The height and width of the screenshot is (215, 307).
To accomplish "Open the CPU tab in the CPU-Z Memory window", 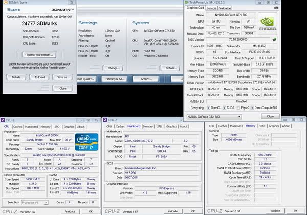I will point(212,126).
